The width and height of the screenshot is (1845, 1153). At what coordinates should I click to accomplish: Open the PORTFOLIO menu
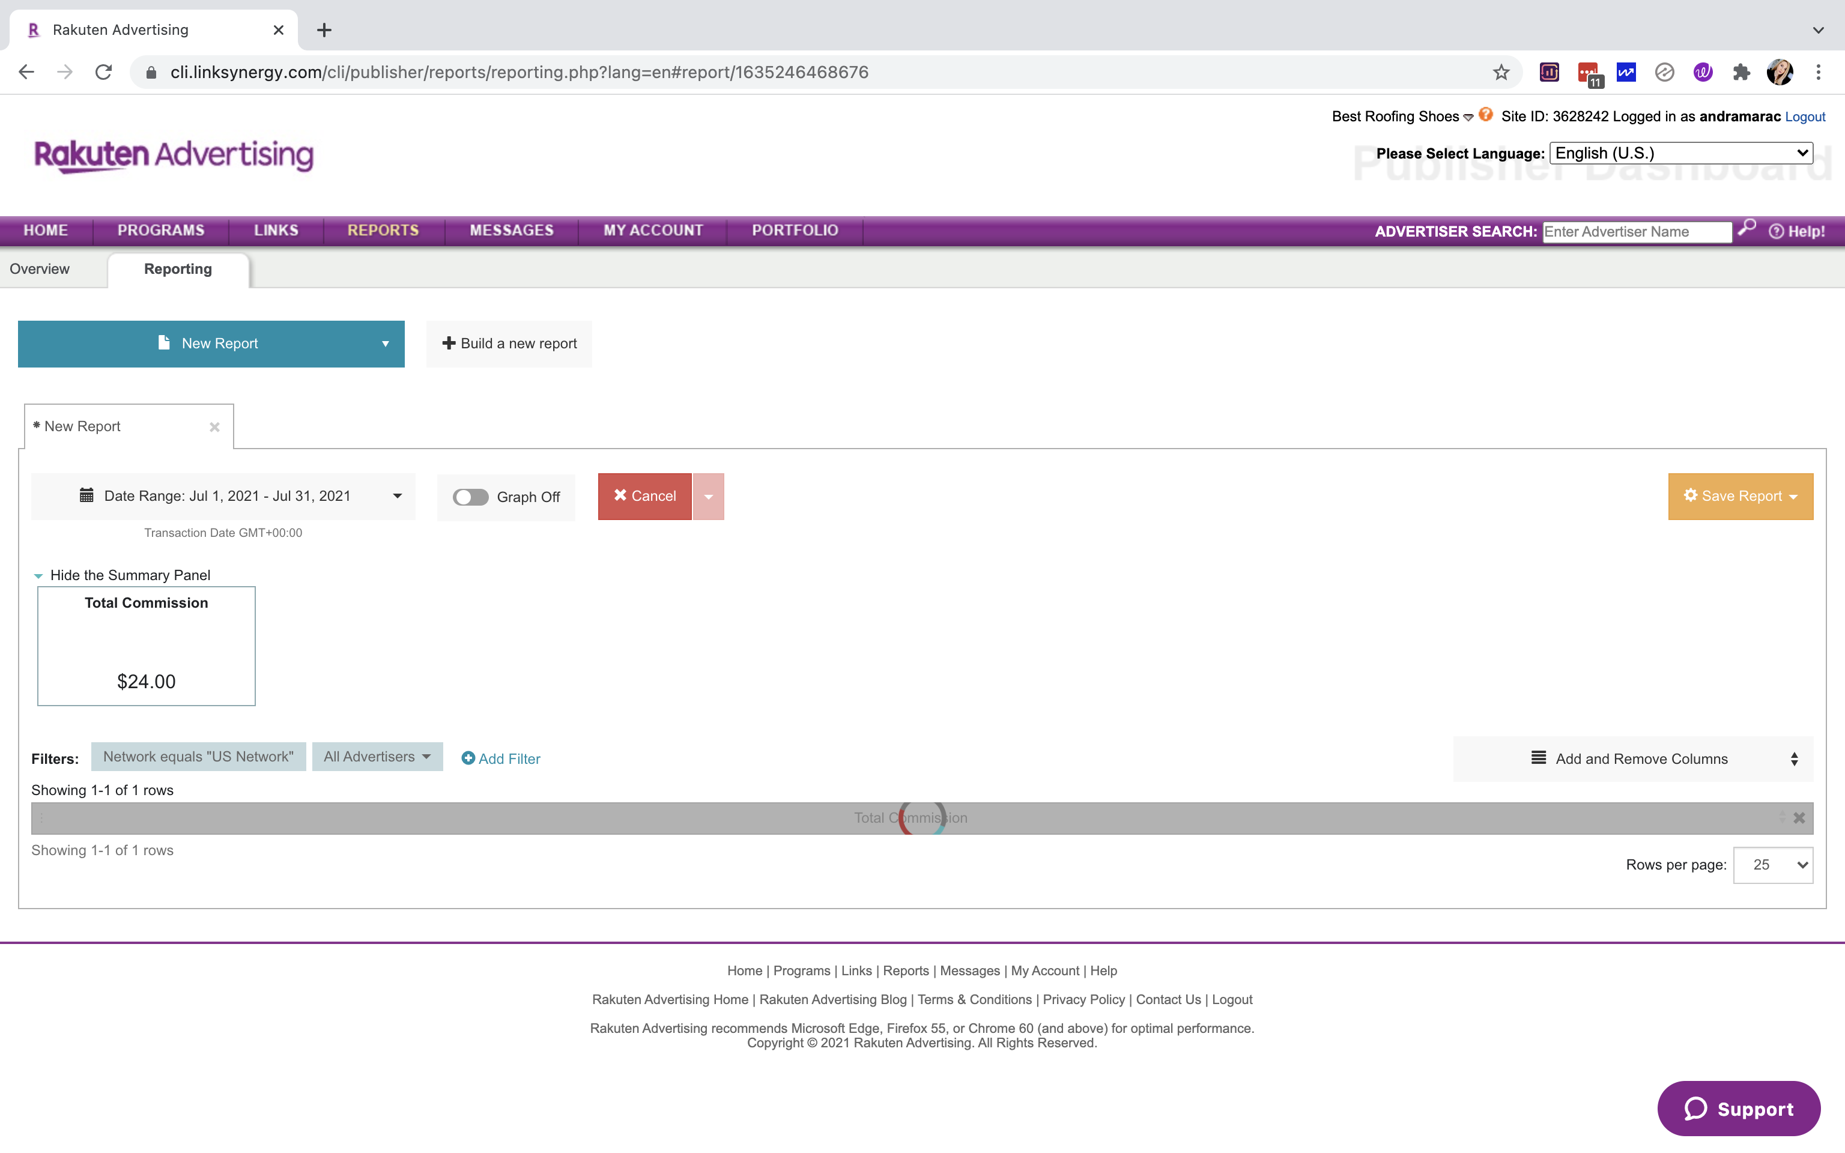point(795,230)
